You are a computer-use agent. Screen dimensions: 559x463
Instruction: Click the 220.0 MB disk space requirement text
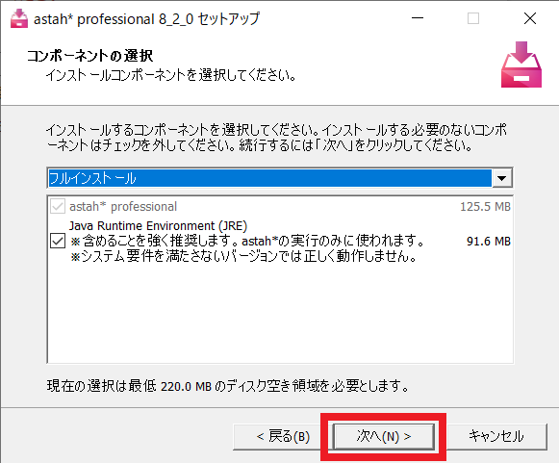186,386
